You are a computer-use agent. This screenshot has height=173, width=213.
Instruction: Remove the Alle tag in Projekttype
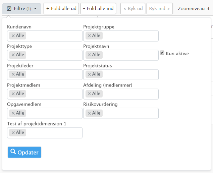click(13, 55)
